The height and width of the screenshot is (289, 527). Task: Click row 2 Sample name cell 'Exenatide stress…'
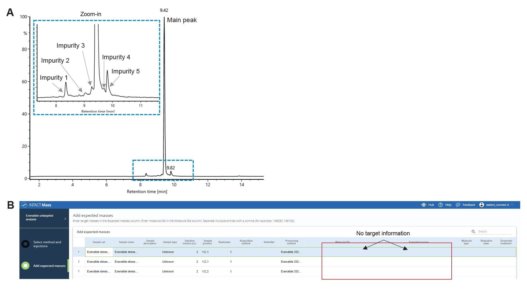click(126, 262)
